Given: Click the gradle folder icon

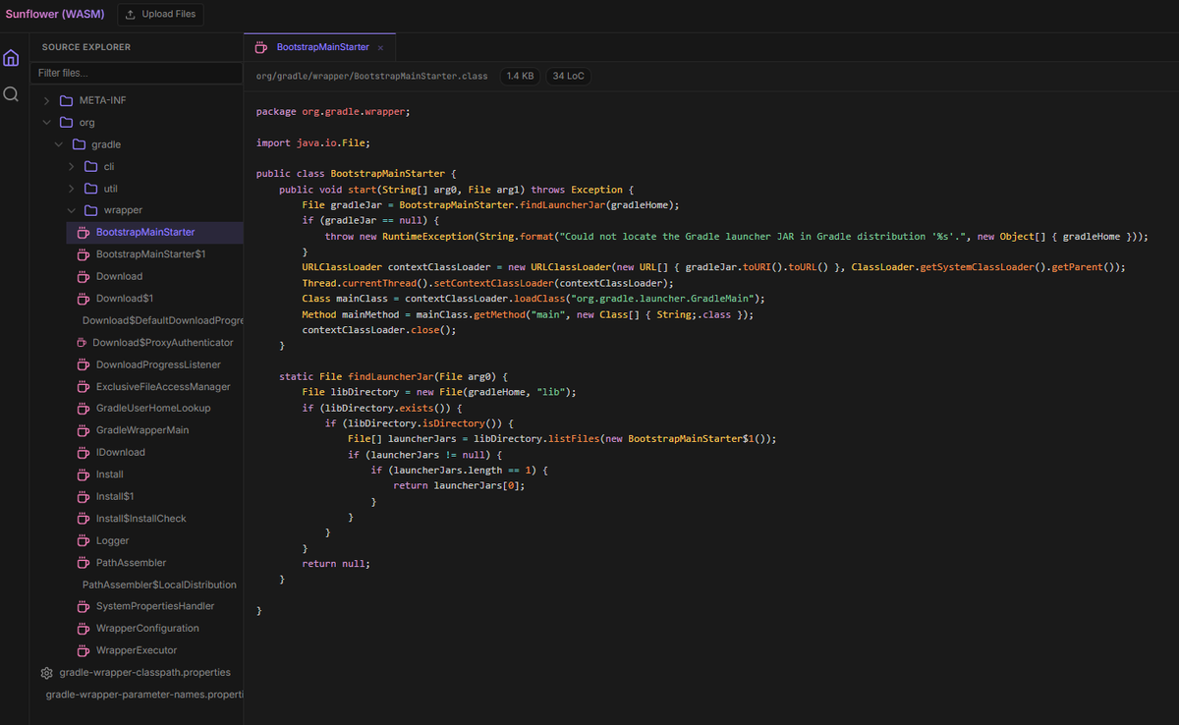Looking at the screenshot, I should (x=80, y=144).
